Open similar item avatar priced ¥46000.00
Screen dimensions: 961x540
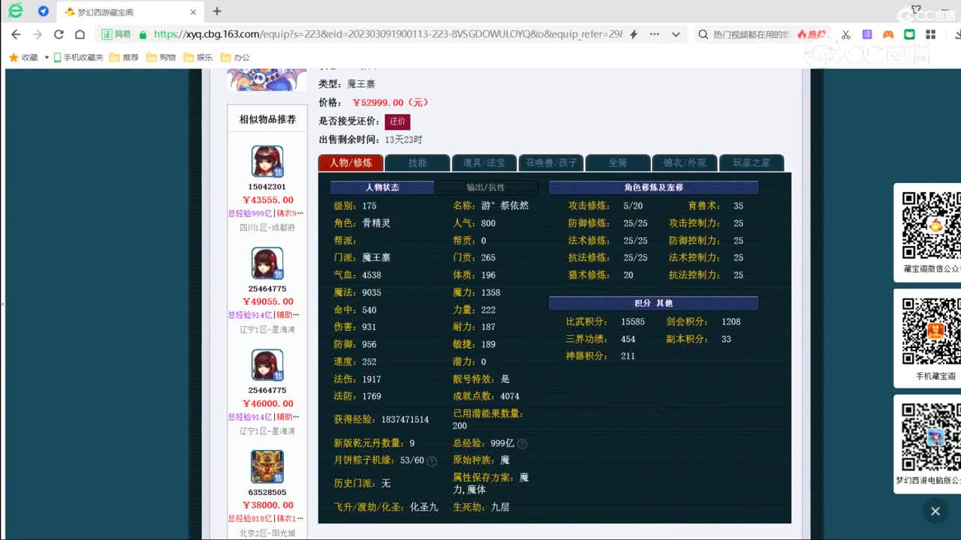click(267, 365)
